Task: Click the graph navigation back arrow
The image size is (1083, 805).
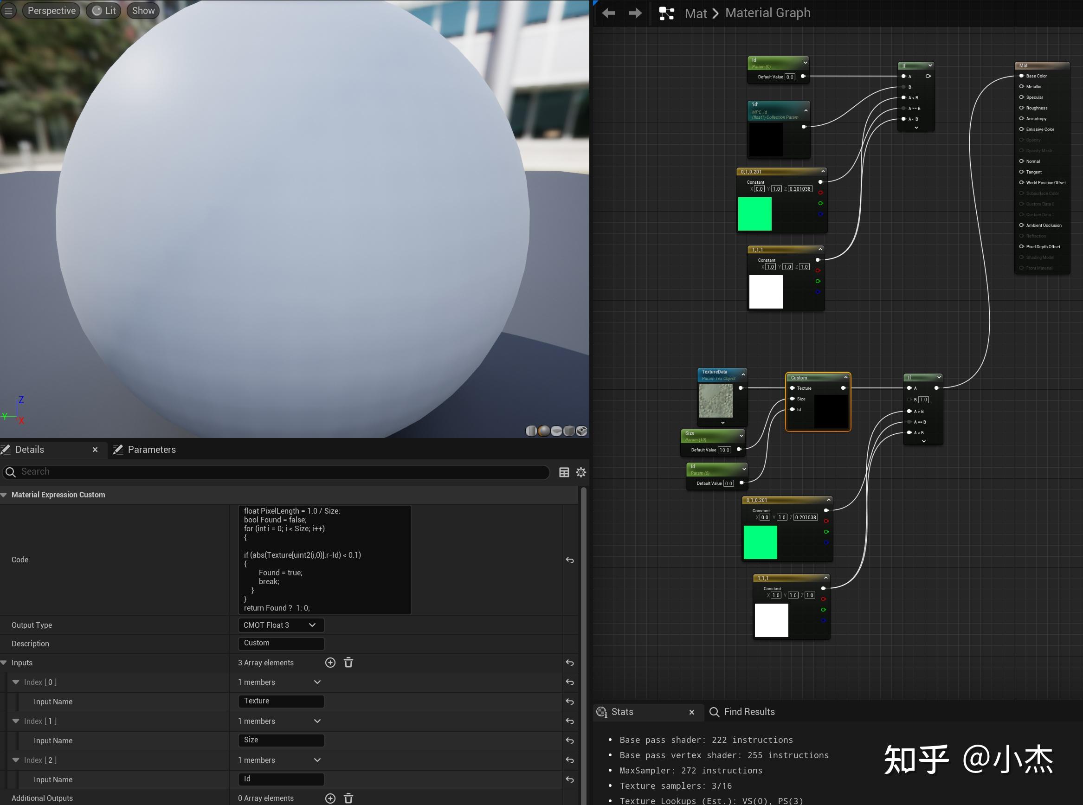Action: click(608, 13)
